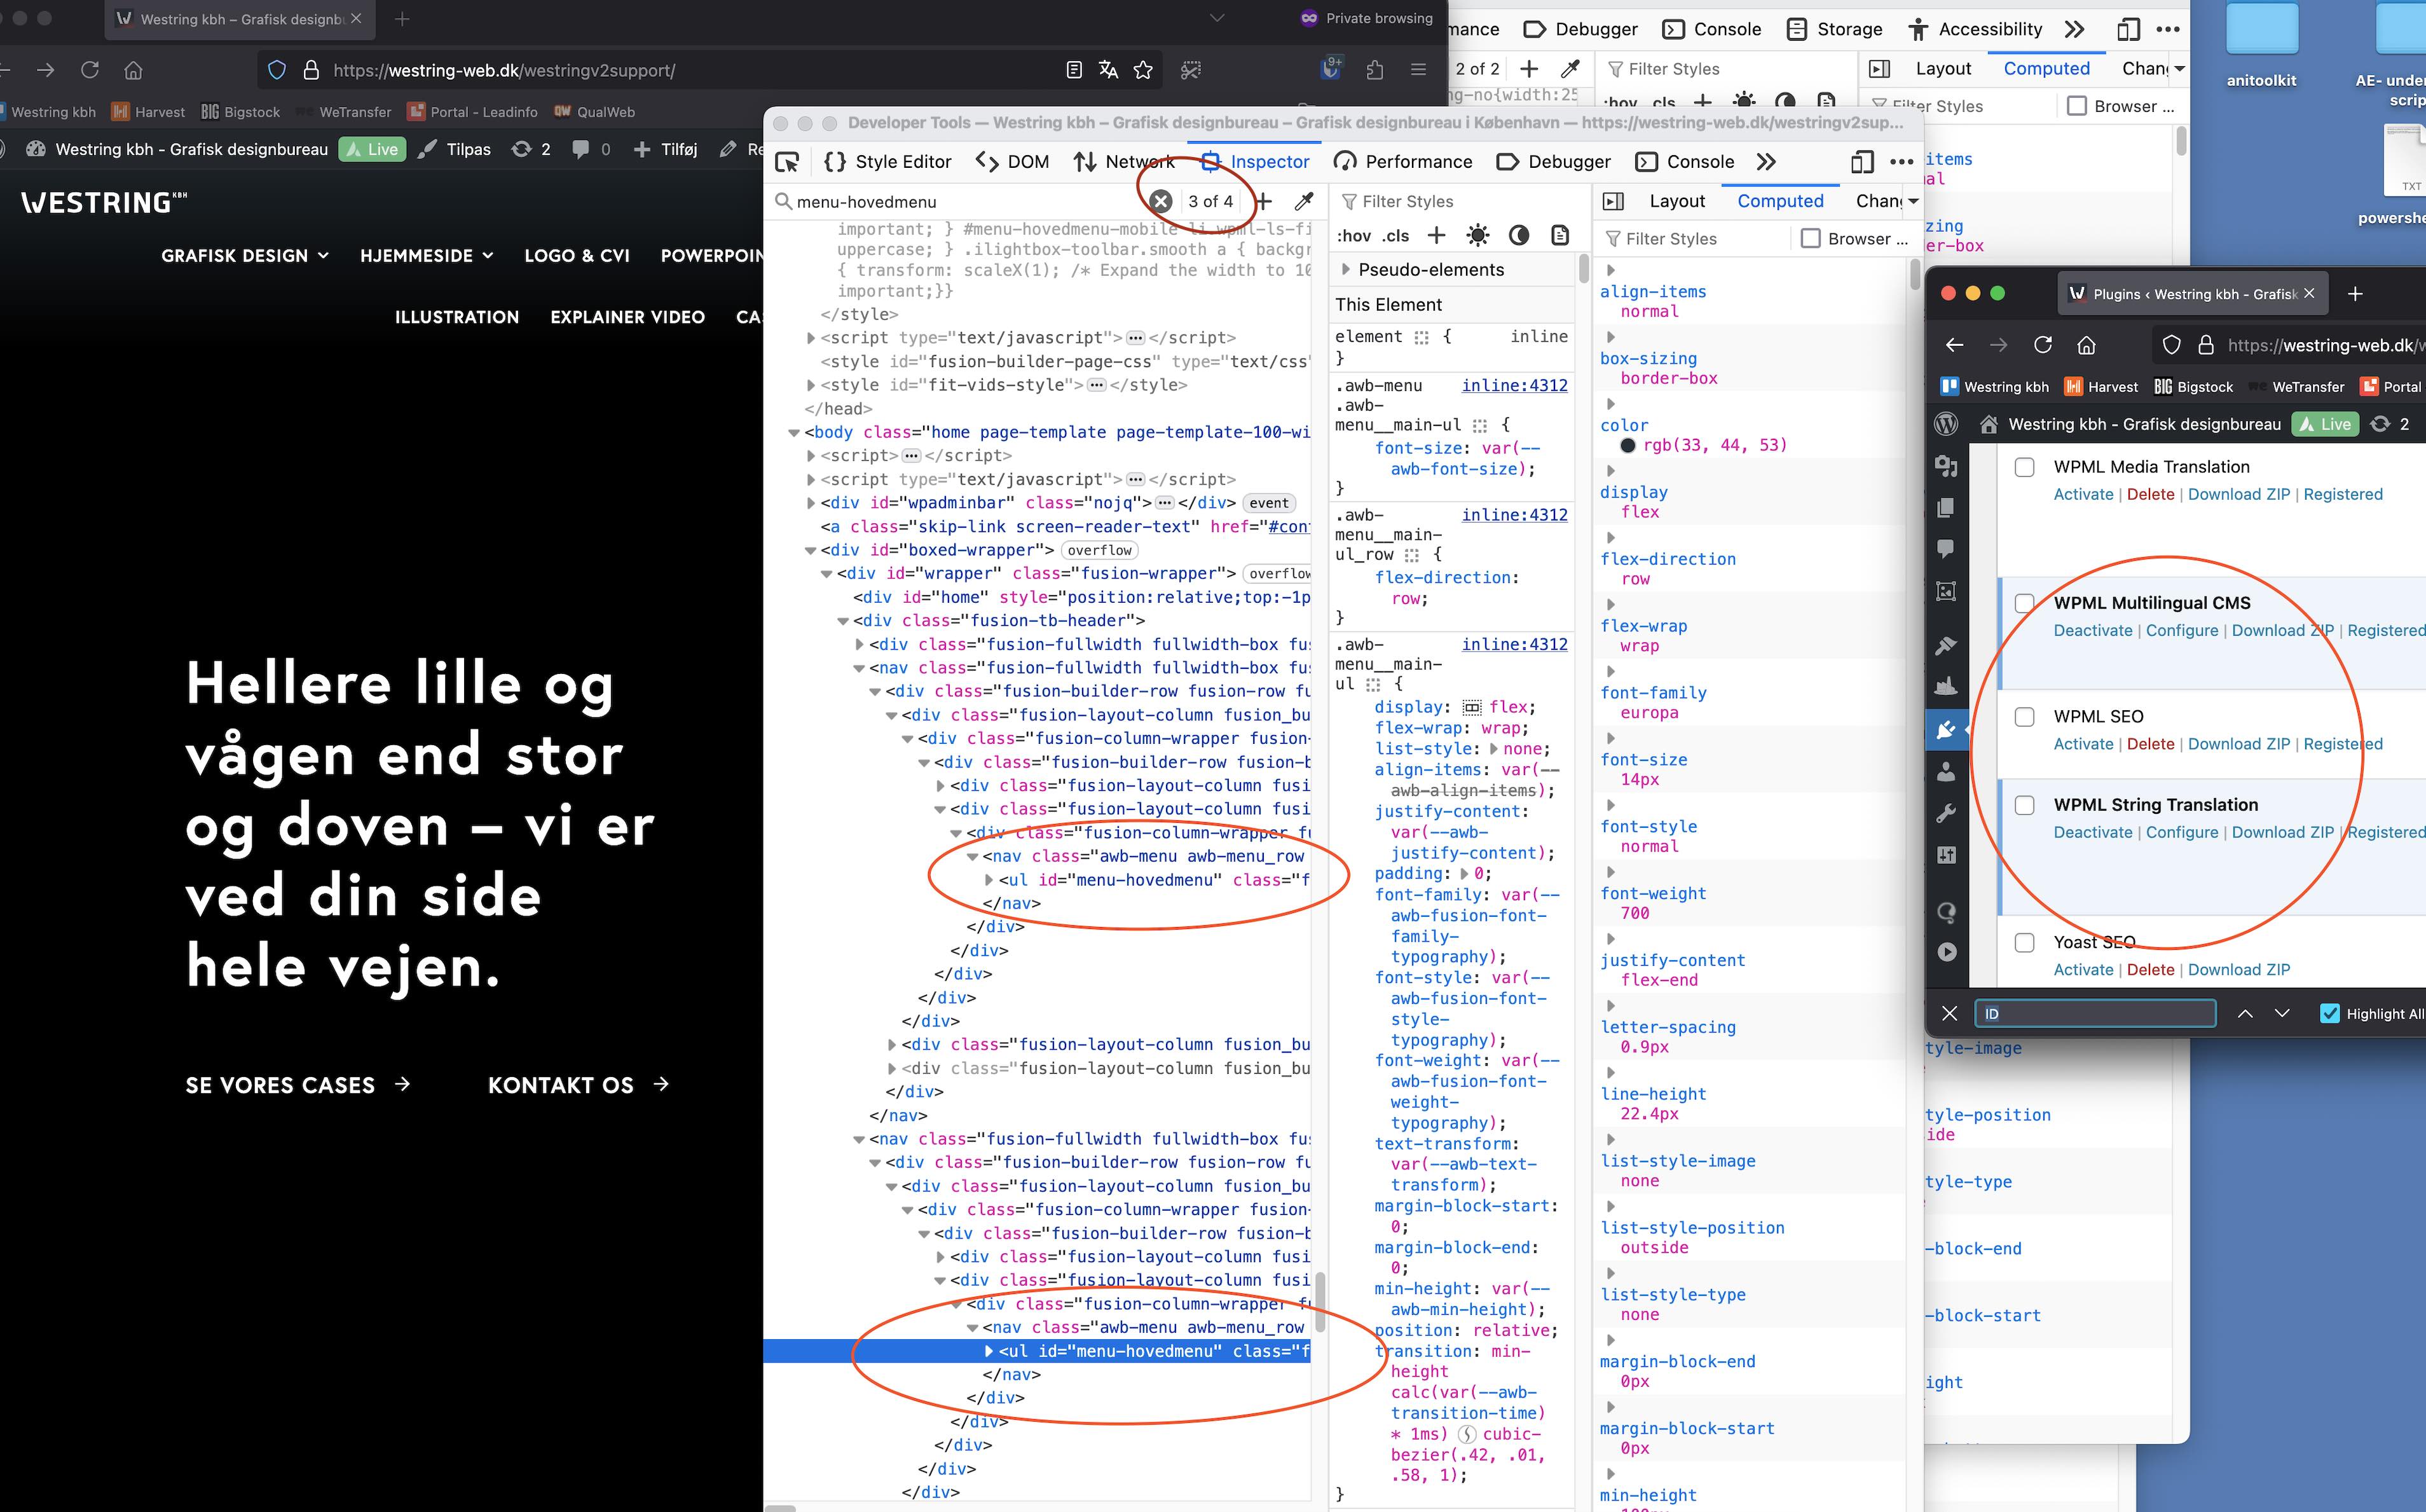Toggle dark color scheme simulation
Screen dimensions: 2426x1512
(x=1518, y=236)
